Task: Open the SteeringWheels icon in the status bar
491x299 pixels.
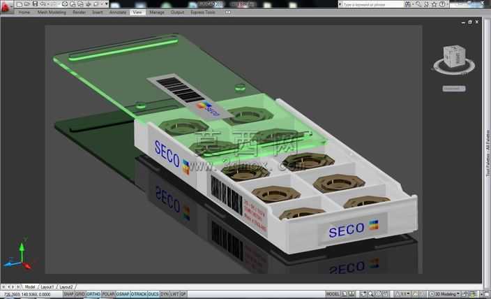Action: (379, 294)
